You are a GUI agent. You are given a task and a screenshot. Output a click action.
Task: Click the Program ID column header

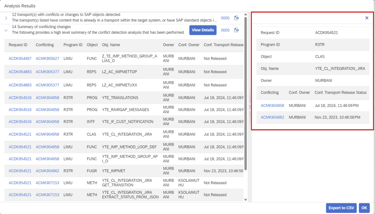tap(73, 45)
